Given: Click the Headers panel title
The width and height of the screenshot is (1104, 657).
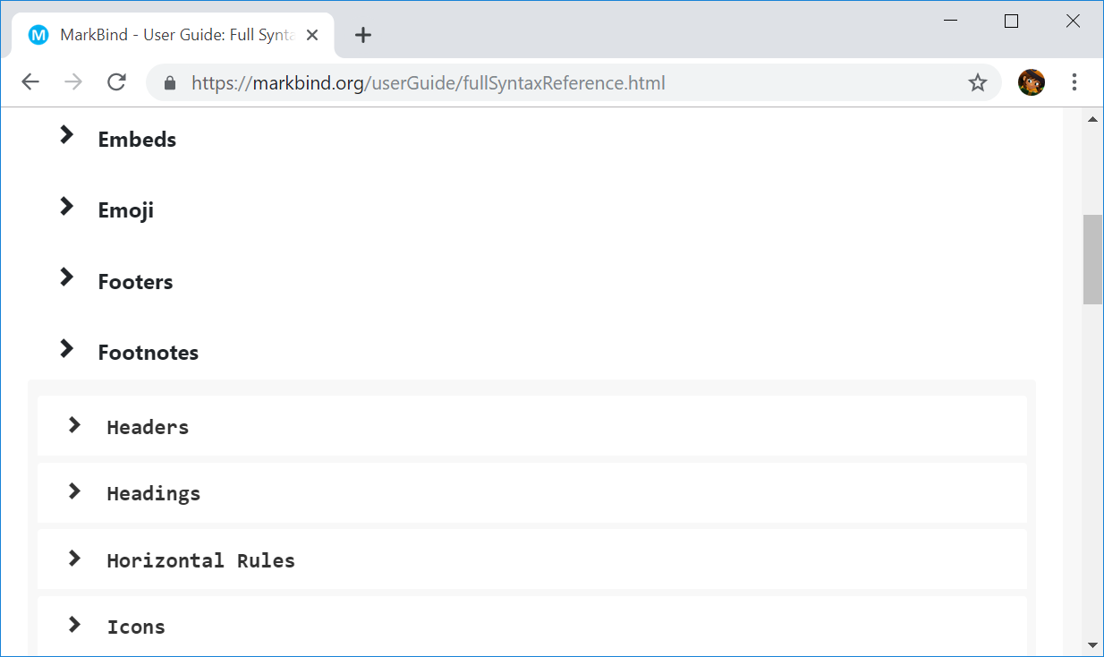Looking at the screenshot, I should [148, 427].
